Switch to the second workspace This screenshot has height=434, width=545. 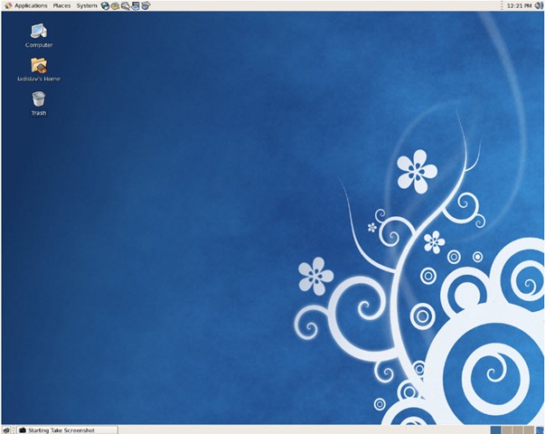507,430
